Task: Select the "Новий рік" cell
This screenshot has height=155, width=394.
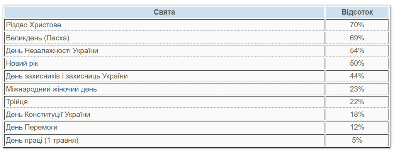Action: click(22, 63)
